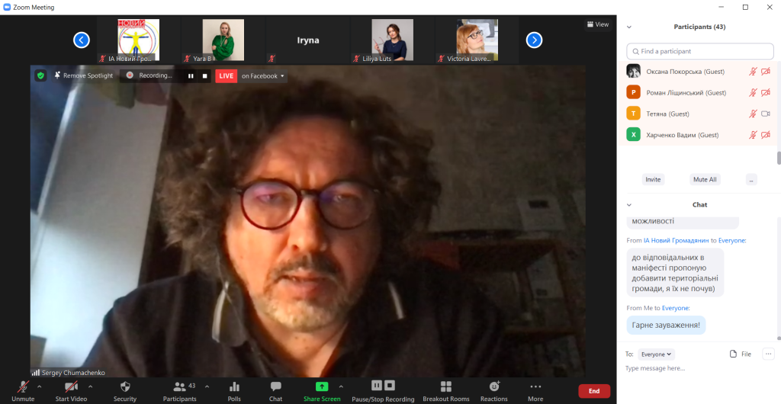
Task: Pause recording in bottom toolbar
Action: point(377,385)
